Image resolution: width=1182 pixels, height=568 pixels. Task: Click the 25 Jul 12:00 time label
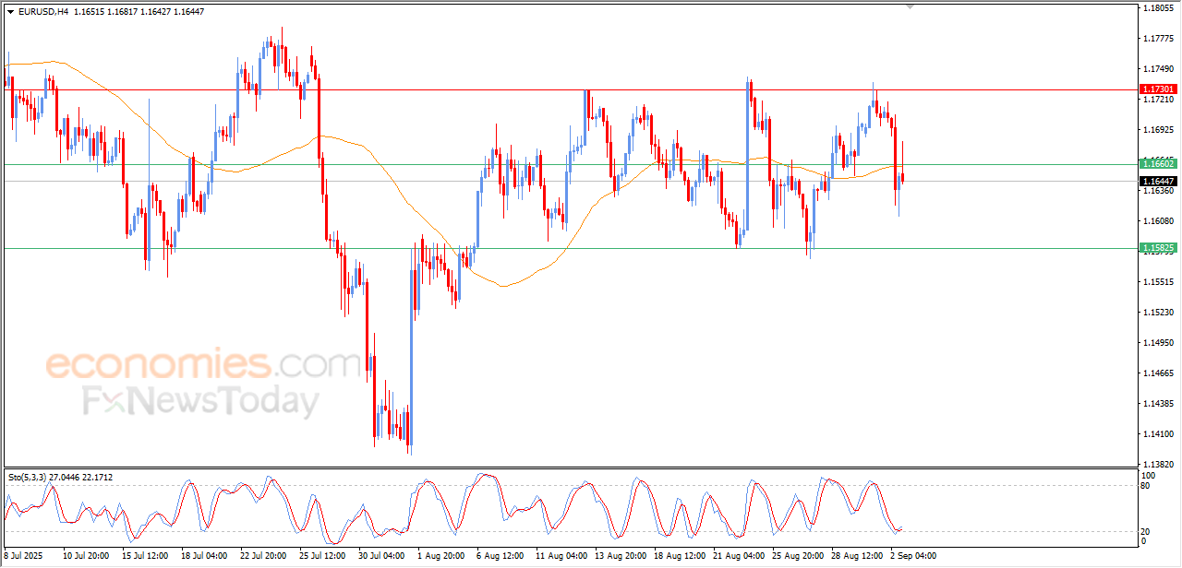click(322, 556)
